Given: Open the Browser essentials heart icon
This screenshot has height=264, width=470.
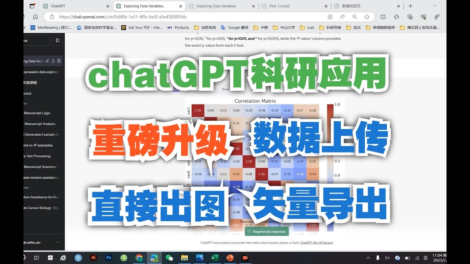Looking at the screenshot, I should [423, 17].
